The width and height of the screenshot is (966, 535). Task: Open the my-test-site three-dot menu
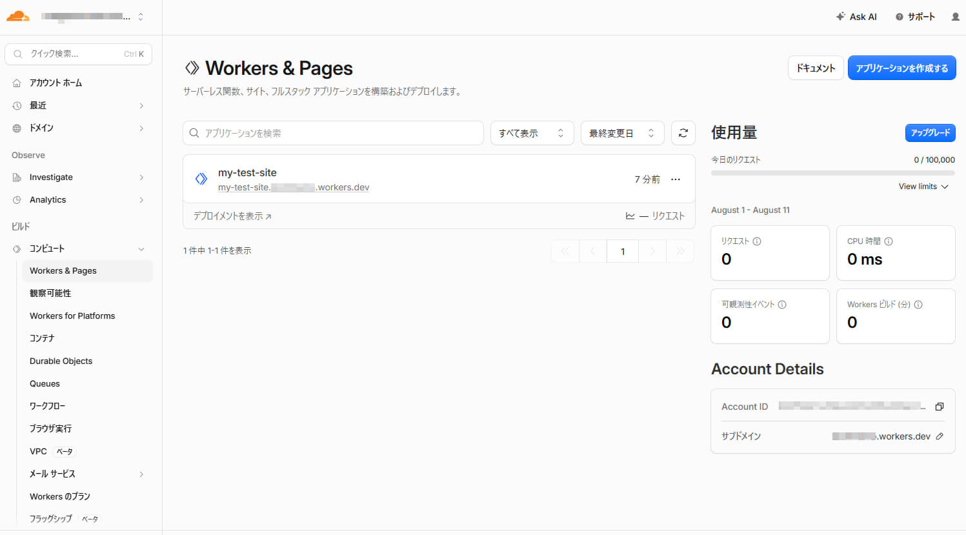click(x=676, y=179)
